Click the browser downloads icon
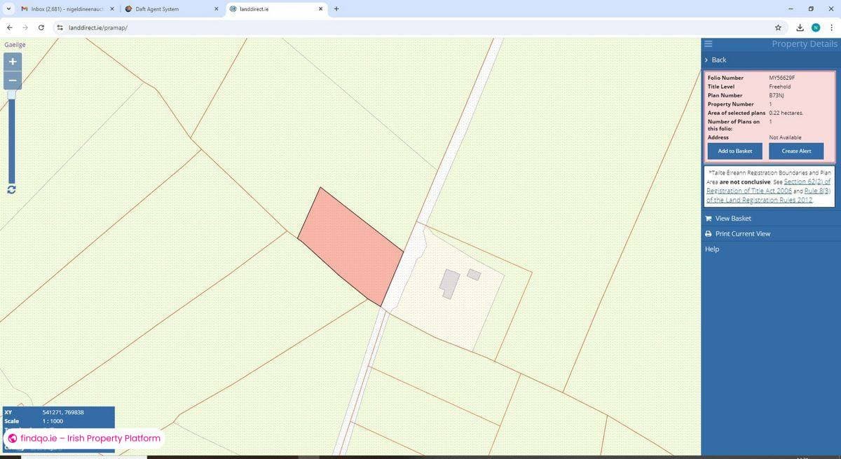This screenshot has width=841, height=459. (x=799, y=27)
